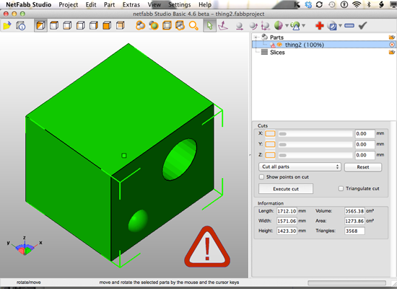Image resolution: width=397 pixels, height=289 pixels.
Task: Activate the magnifier zoom selection tool
Action: 193,25
